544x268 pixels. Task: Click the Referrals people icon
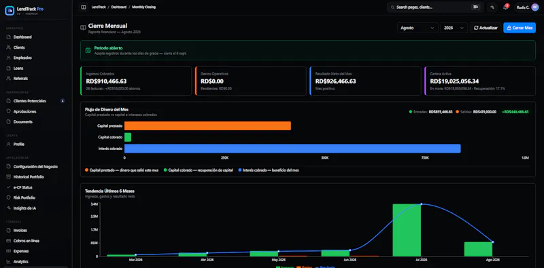point(9,79)
